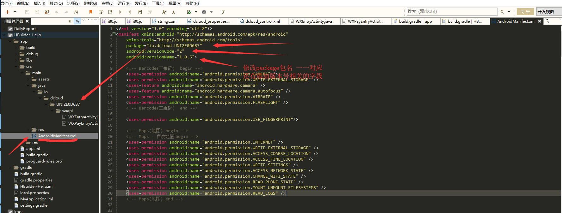Click the Save toolbar icon
562x213 pixels.
(27, 12)
